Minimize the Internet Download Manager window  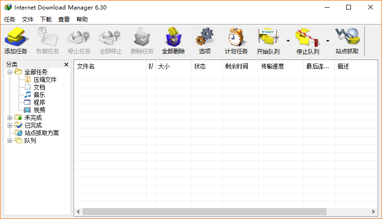click(x=327, y=7)
